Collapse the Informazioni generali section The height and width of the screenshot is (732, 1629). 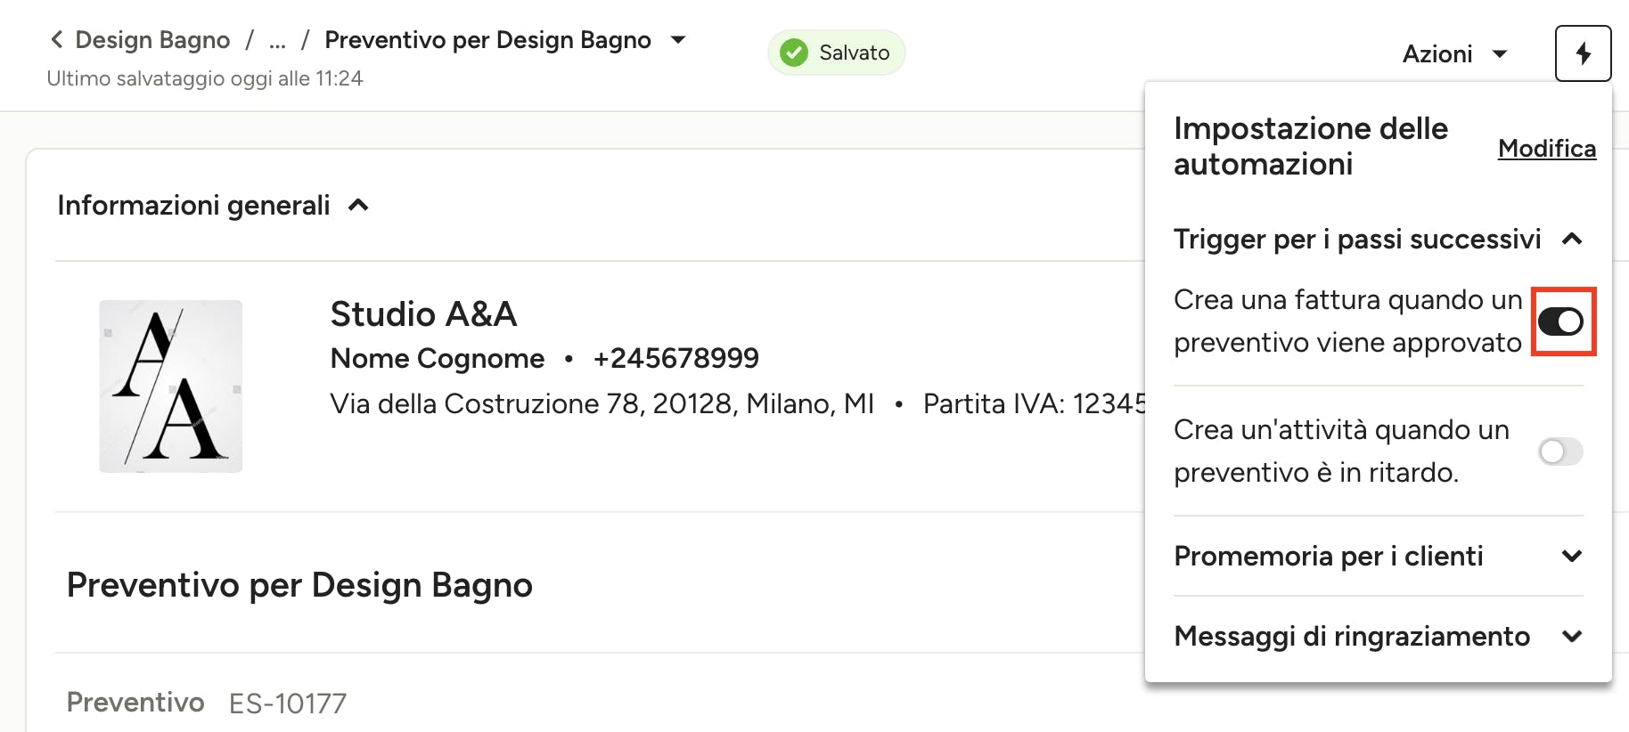coord(358,206)
